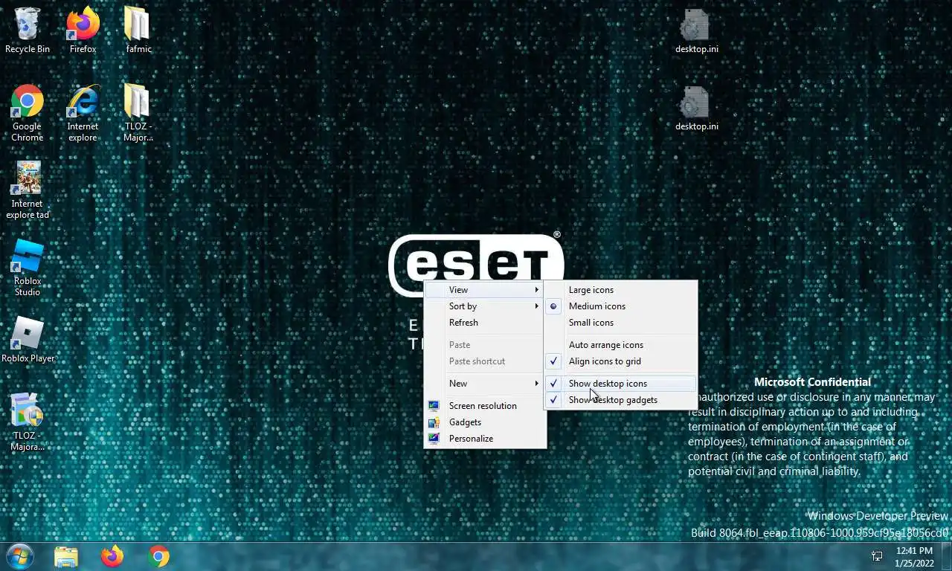Toggle Show desktop icons

(621, 384)
